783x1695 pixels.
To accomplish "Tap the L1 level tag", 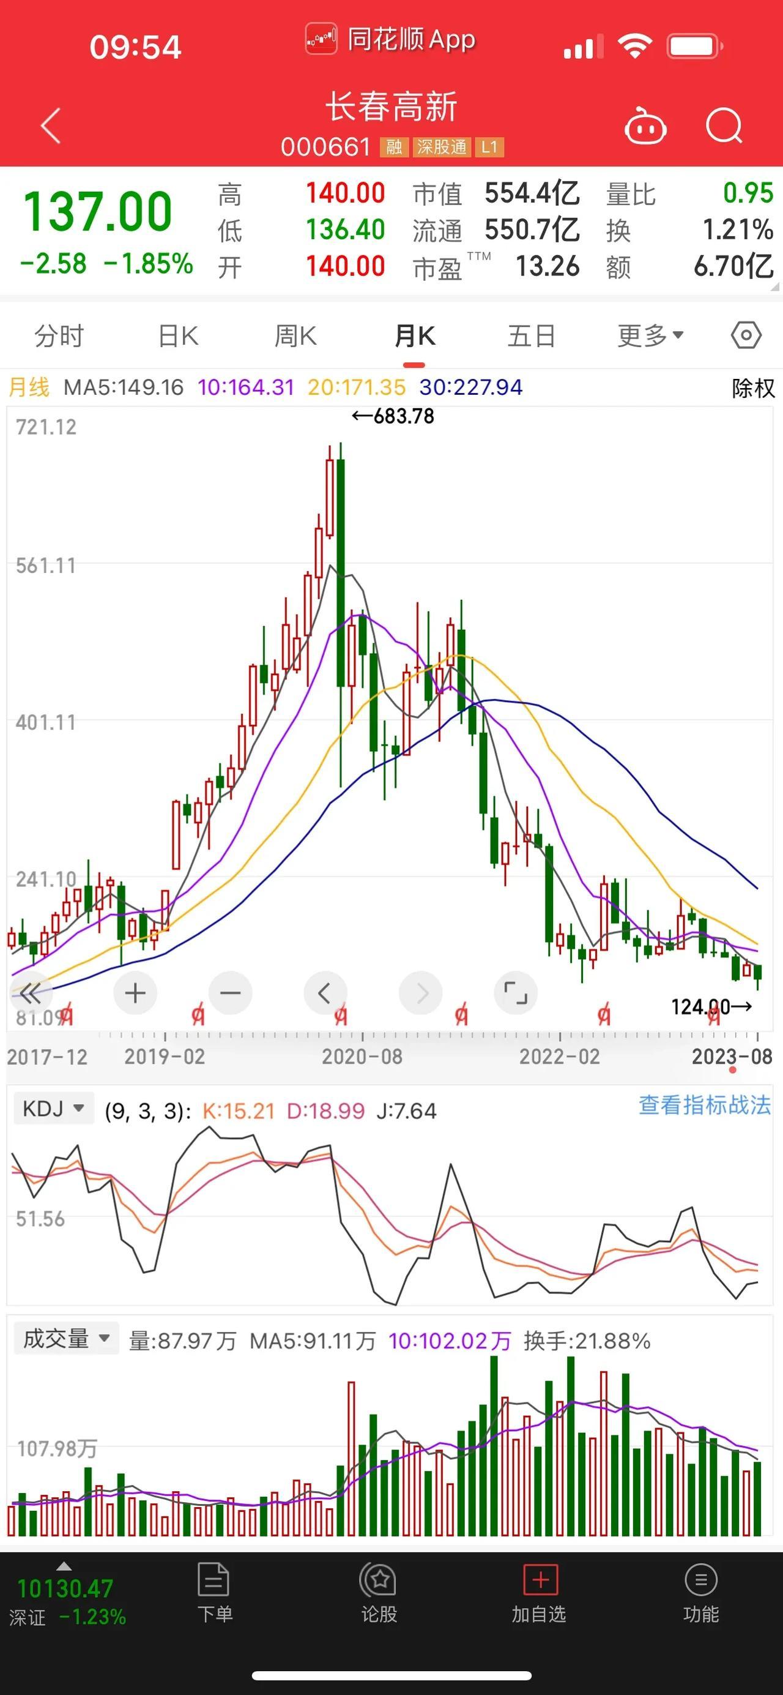I will coord(489,147).
